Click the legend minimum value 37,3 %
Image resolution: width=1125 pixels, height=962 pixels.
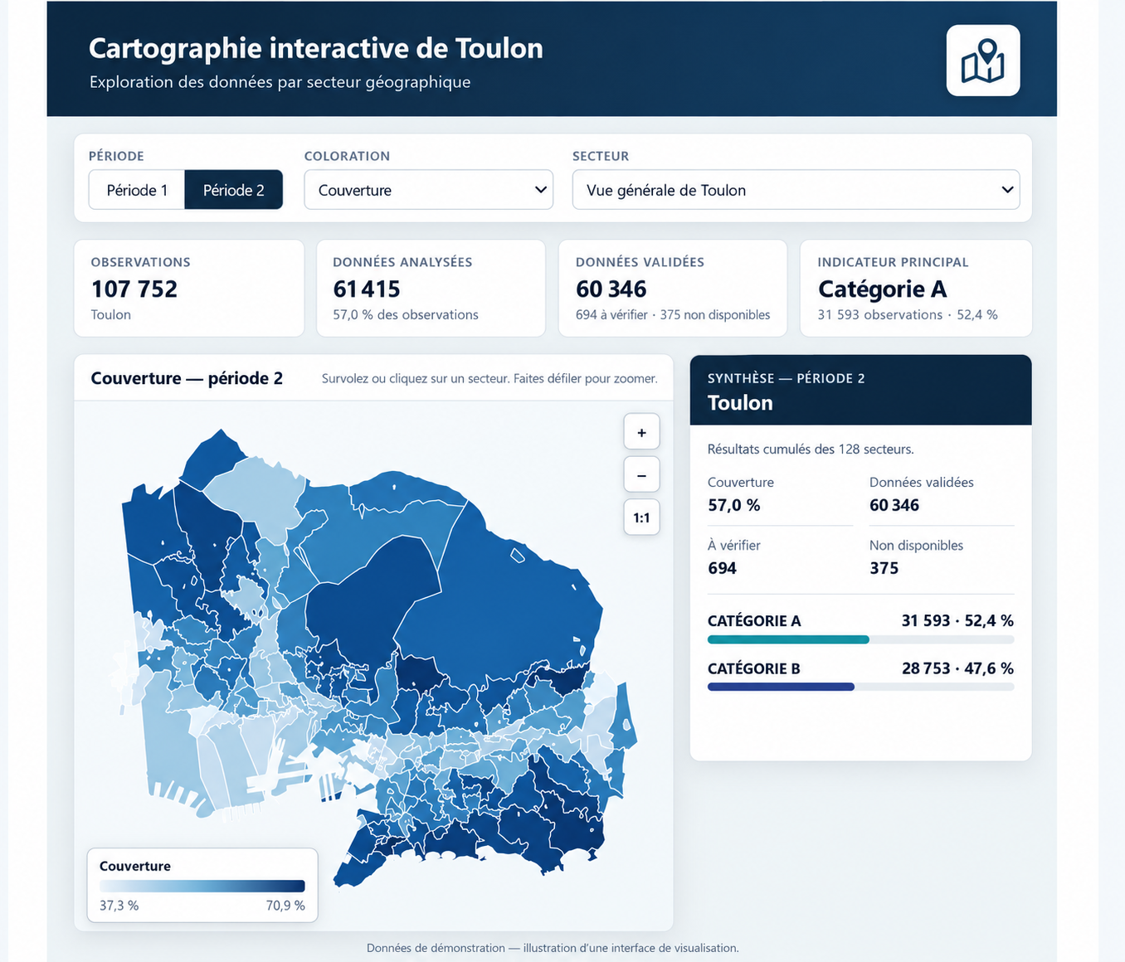pyautogui.click(x=119, y=906)
